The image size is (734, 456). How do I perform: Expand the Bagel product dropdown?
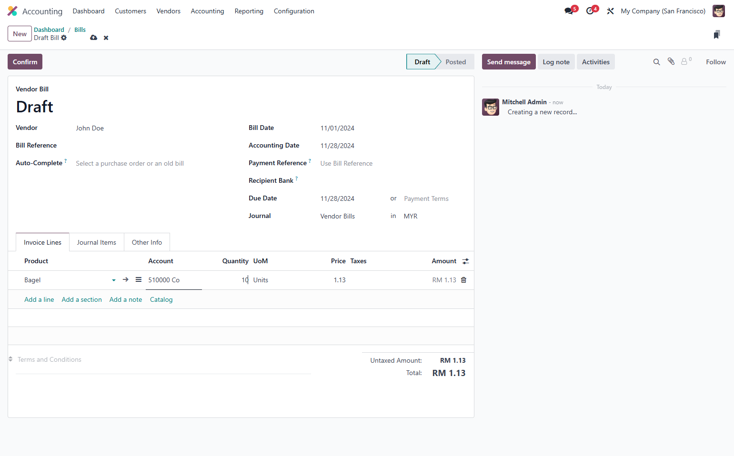[x=114, y=280]
